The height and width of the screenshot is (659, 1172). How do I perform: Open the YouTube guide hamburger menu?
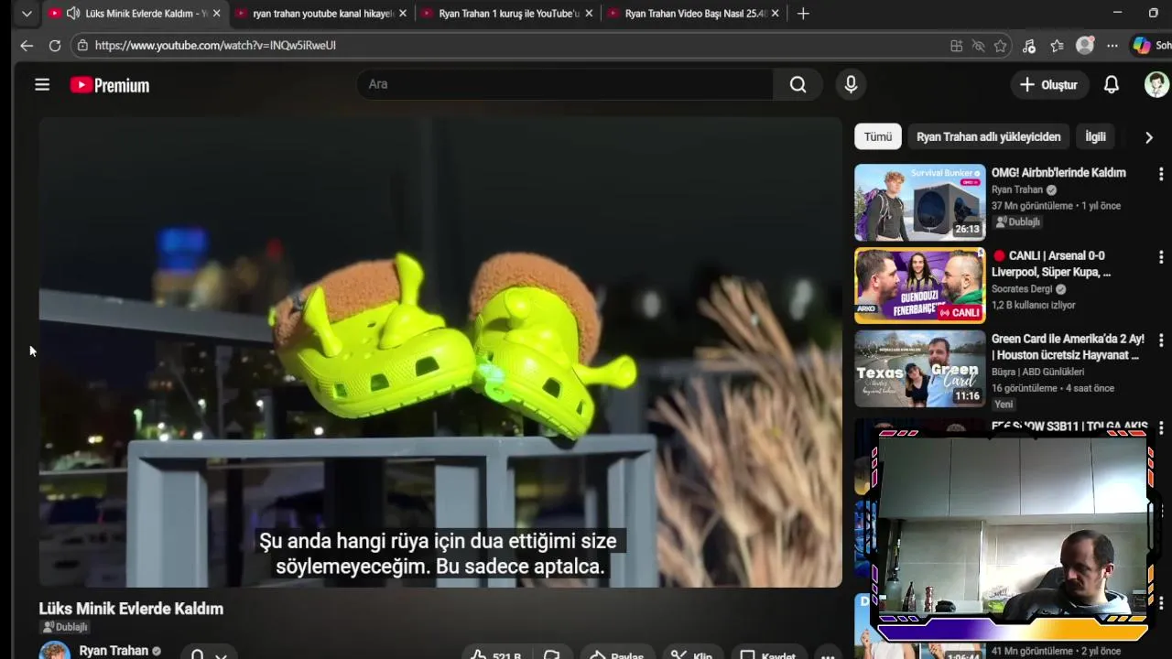42,84
